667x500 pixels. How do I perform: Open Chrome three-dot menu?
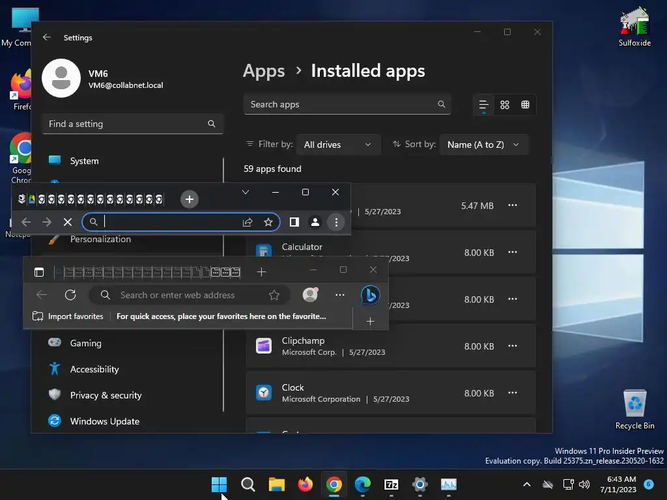pos(336,222)
